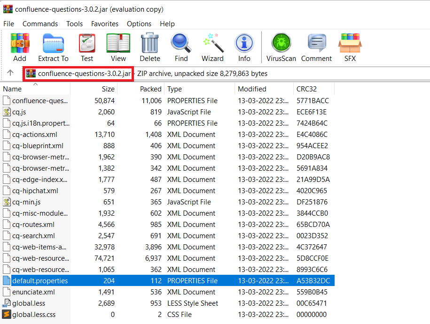This screenshot has width=430, height=324.
Task: Click size value 74,721
Action: click(104, 258)
